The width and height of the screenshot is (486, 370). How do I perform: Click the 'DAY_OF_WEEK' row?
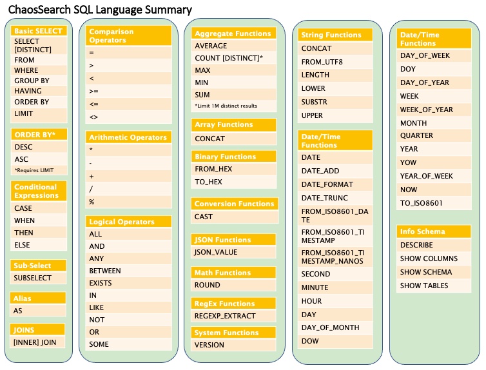[434, 55]
